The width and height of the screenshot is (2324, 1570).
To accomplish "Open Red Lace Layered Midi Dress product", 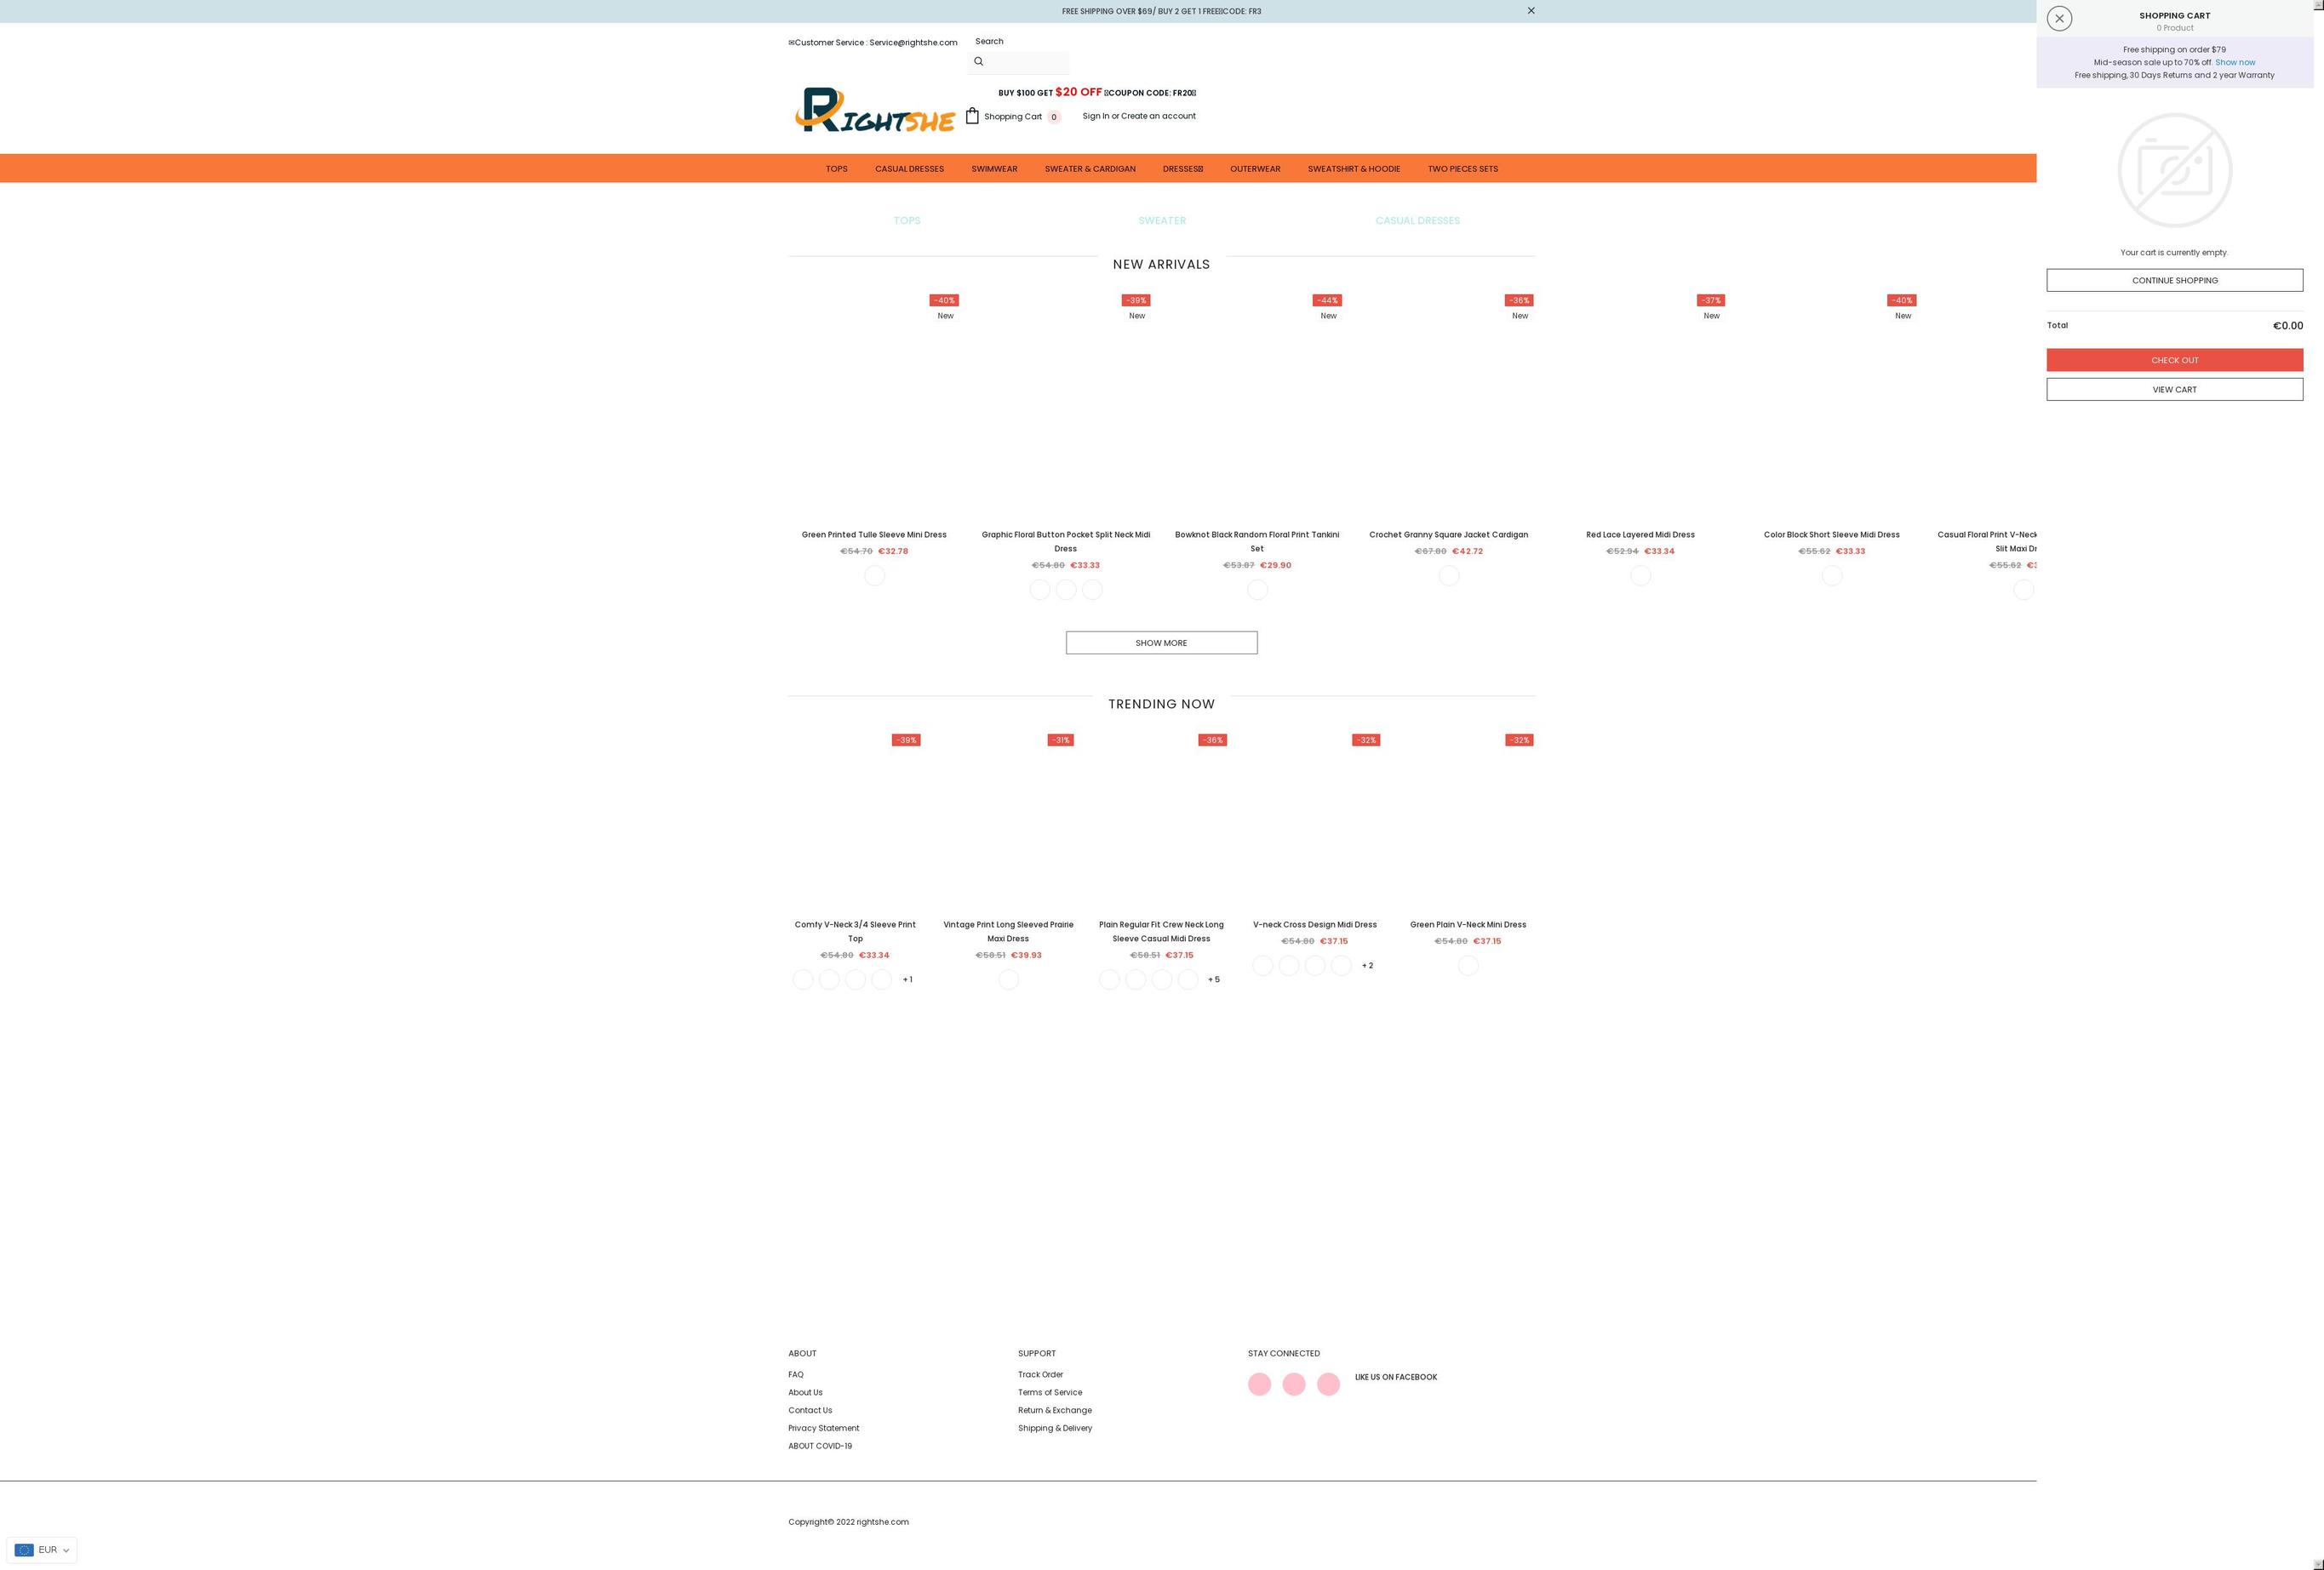I will [1640, 534].
